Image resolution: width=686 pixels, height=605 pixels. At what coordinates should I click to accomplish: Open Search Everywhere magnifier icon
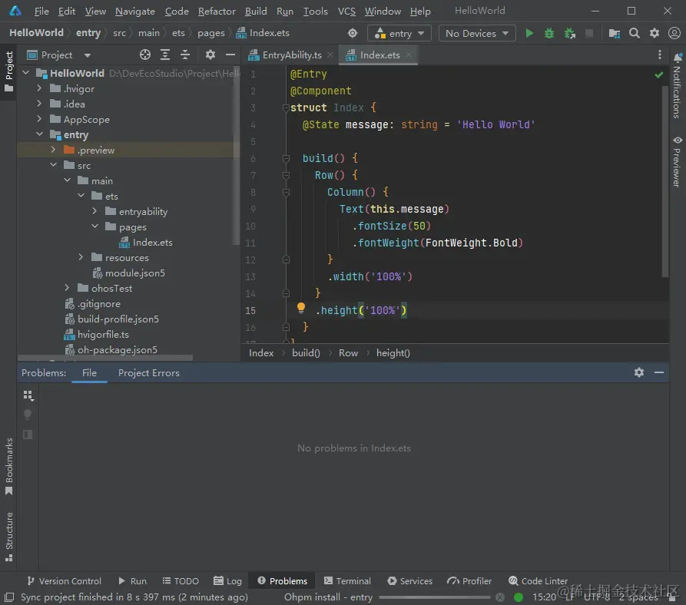635,33
